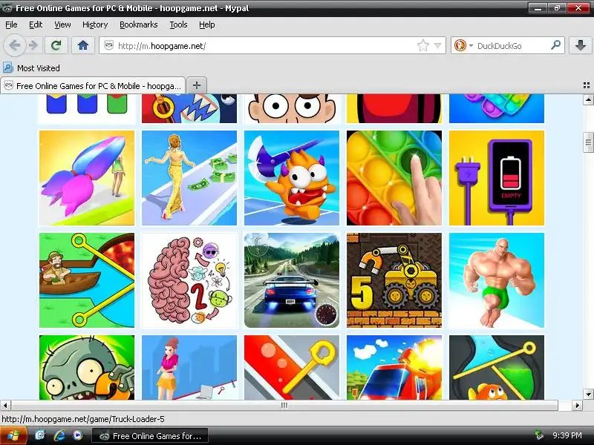Viewport: 594px width, 445px height.
Task: Open the orange fish pin puzzle game
Action: 497,367
